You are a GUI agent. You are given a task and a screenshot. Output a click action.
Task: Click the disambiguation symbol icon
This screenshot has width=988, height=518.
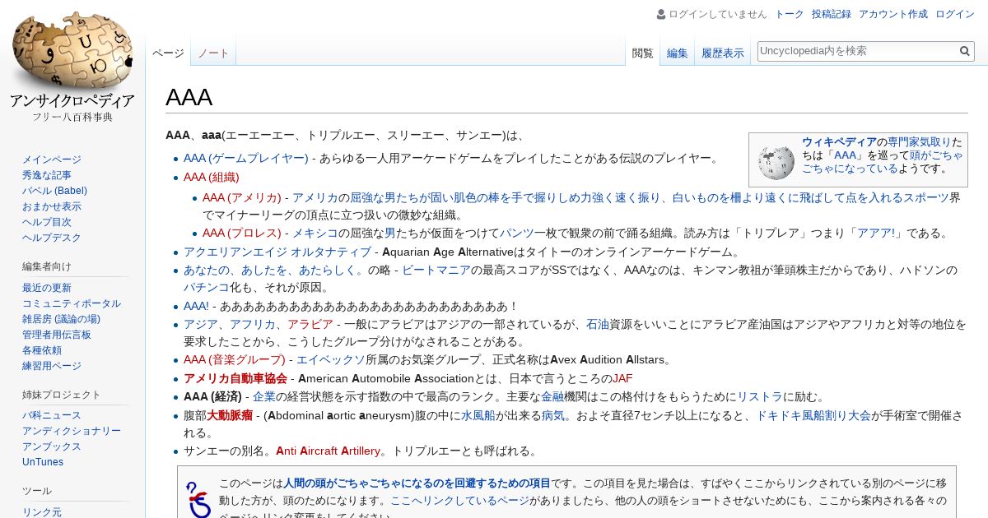[198, 499]
